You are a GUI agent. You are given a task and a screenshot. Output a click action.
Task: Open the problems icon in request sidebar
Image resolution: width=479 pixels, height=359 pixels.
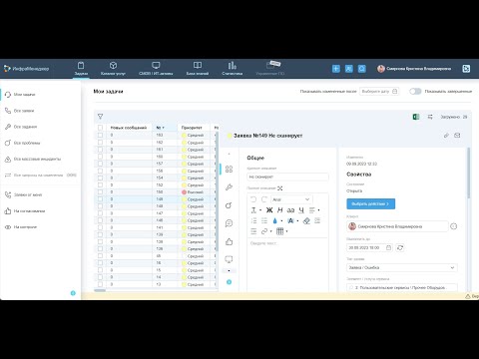(229, 205)
